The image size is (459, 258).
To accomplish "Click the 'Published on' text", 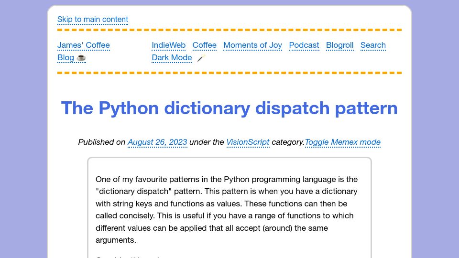I will click(x=101, y=142).
